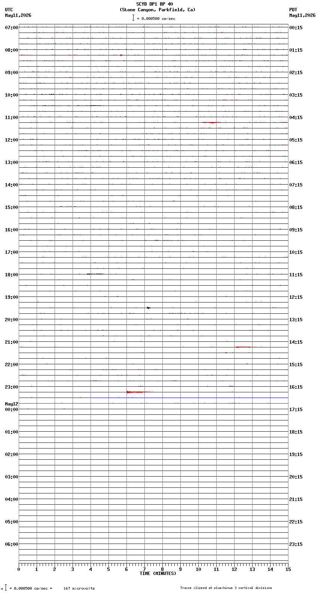Click the '11:00' UTC time label
The image size is (318, 593).
click(12, 118)
